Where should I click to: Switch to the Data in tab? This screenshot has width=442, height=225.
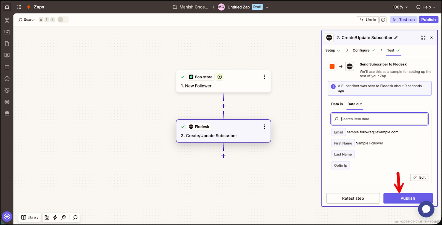[337, 104]
